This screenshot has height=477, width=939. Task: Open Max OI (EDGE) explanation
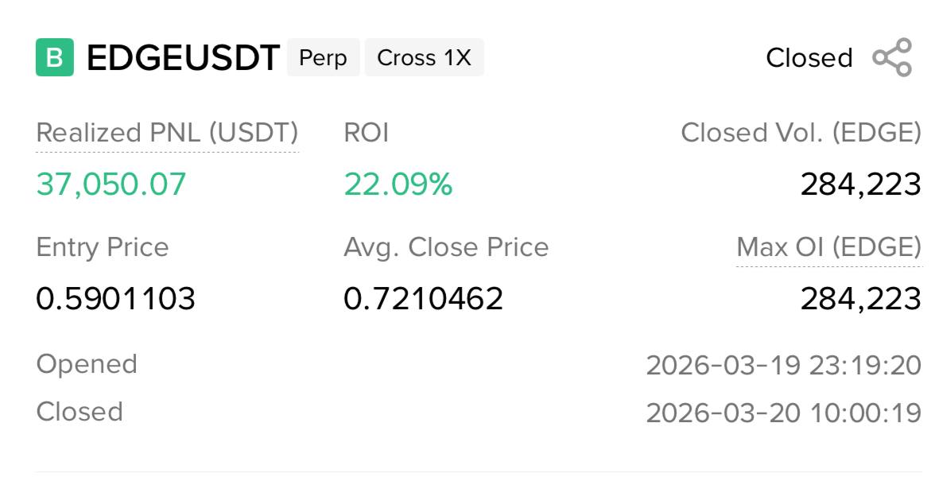tap(828, 247)
